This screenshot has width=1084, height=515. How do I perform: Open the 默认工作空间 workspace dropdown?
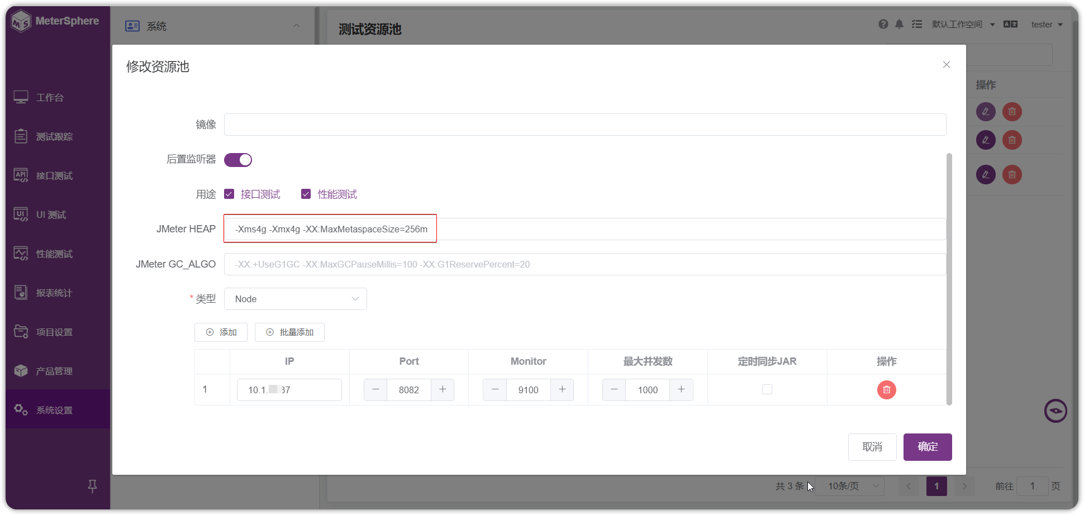[963, 25]
